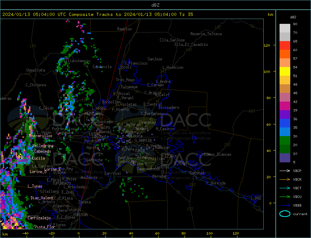
Task: Click the 'Clla.El_Cavadito' map label
Action: click(191, 45)
